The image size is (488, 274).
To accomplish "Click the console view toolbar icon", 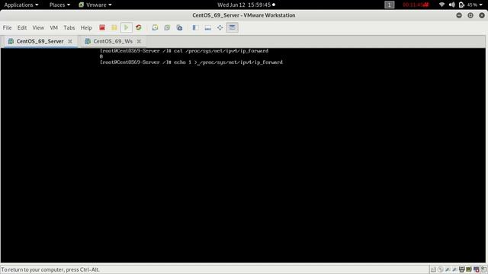I will (232, 27).
